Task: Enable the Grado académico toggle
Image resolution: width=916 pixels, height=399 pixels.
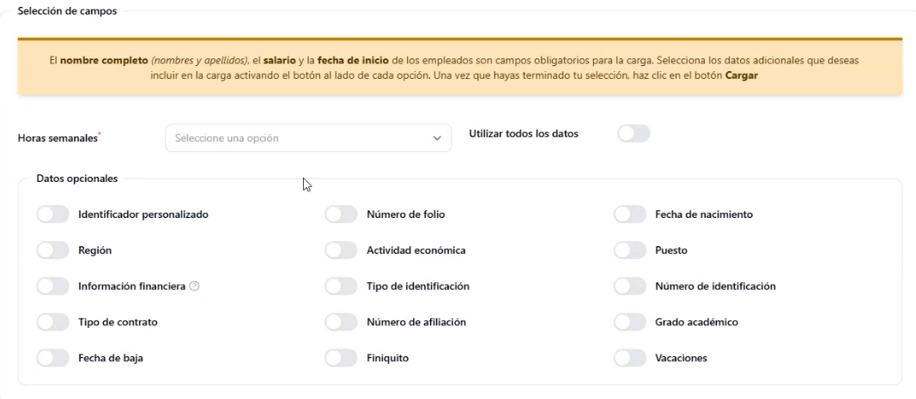Action: 630,322
